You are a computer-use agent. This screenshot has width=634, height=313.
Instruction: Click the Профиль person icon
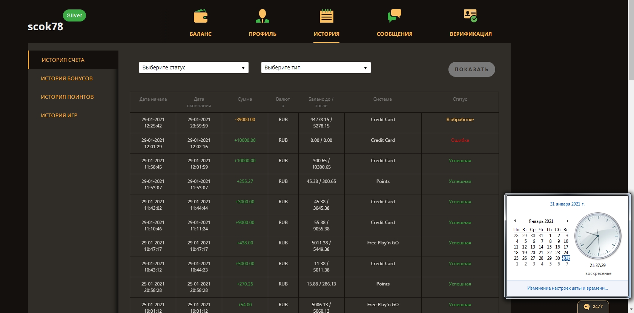tap(263, 16)
